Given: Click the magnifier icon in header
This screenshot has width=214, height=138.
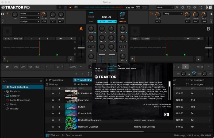Looking at the screenshot, I should pyautogui.click(x=177, y=7).
